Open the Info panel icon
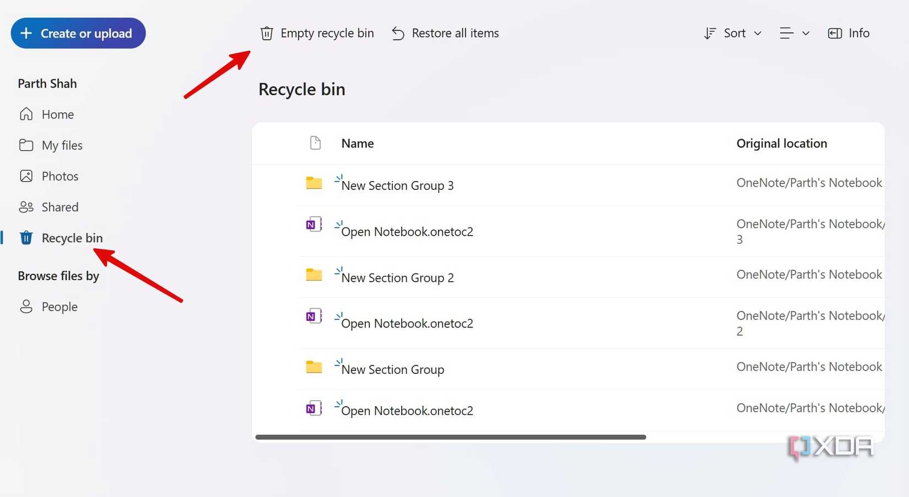Viewport: 909px width, 497px height. [x=834, y=33]
